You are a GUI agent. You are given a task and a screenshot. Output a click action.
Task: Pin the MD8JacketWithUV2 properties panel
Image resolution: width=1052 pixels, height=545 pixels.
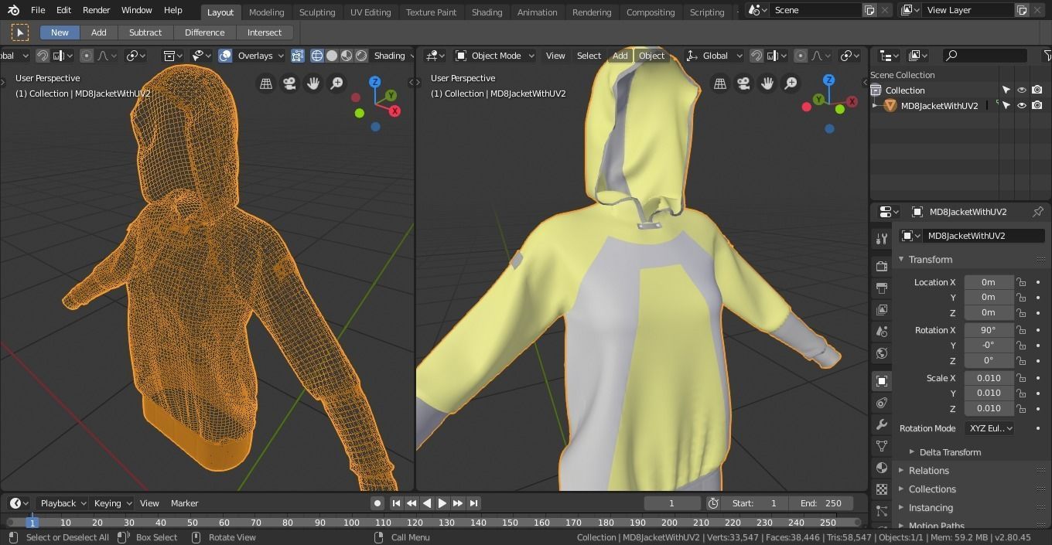pyautogui.click(x=1038, y=212)
